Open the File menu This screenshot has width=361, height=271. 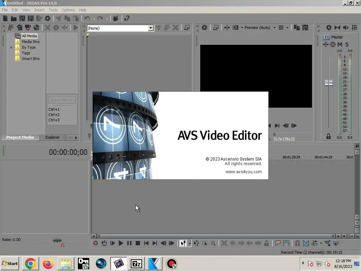5,10
